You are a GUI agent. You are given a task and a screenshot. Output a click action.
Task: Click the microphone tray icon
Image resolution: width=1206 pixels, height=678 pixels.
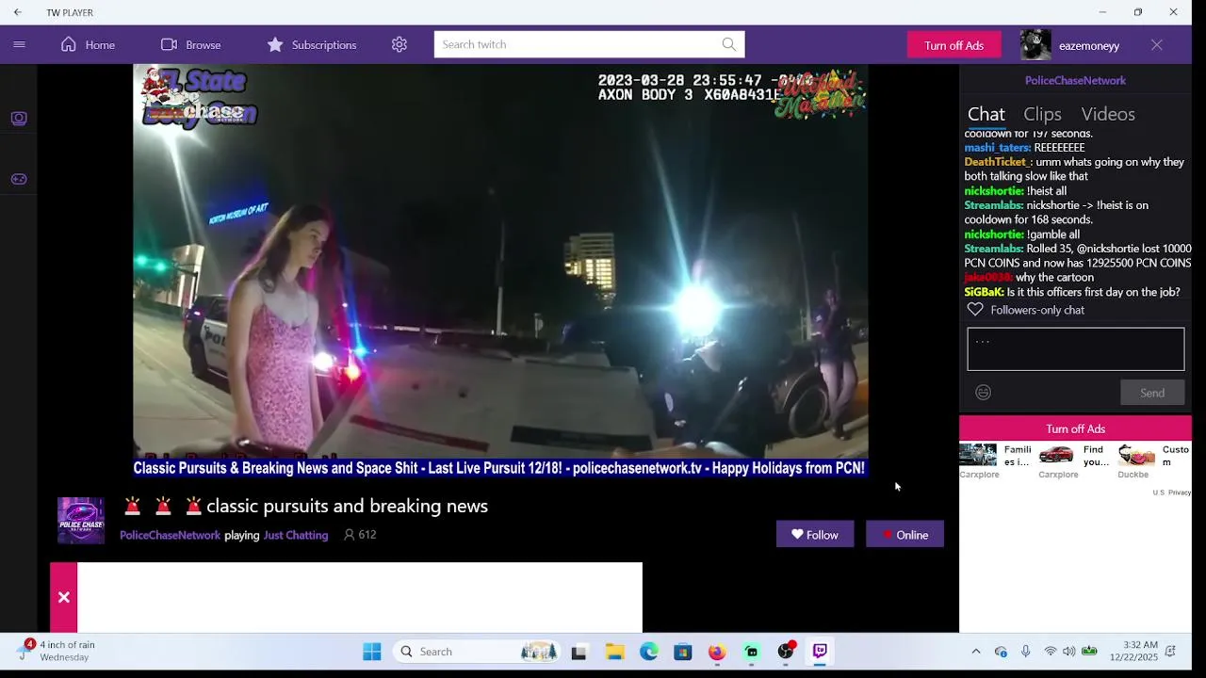[1026, 652]
